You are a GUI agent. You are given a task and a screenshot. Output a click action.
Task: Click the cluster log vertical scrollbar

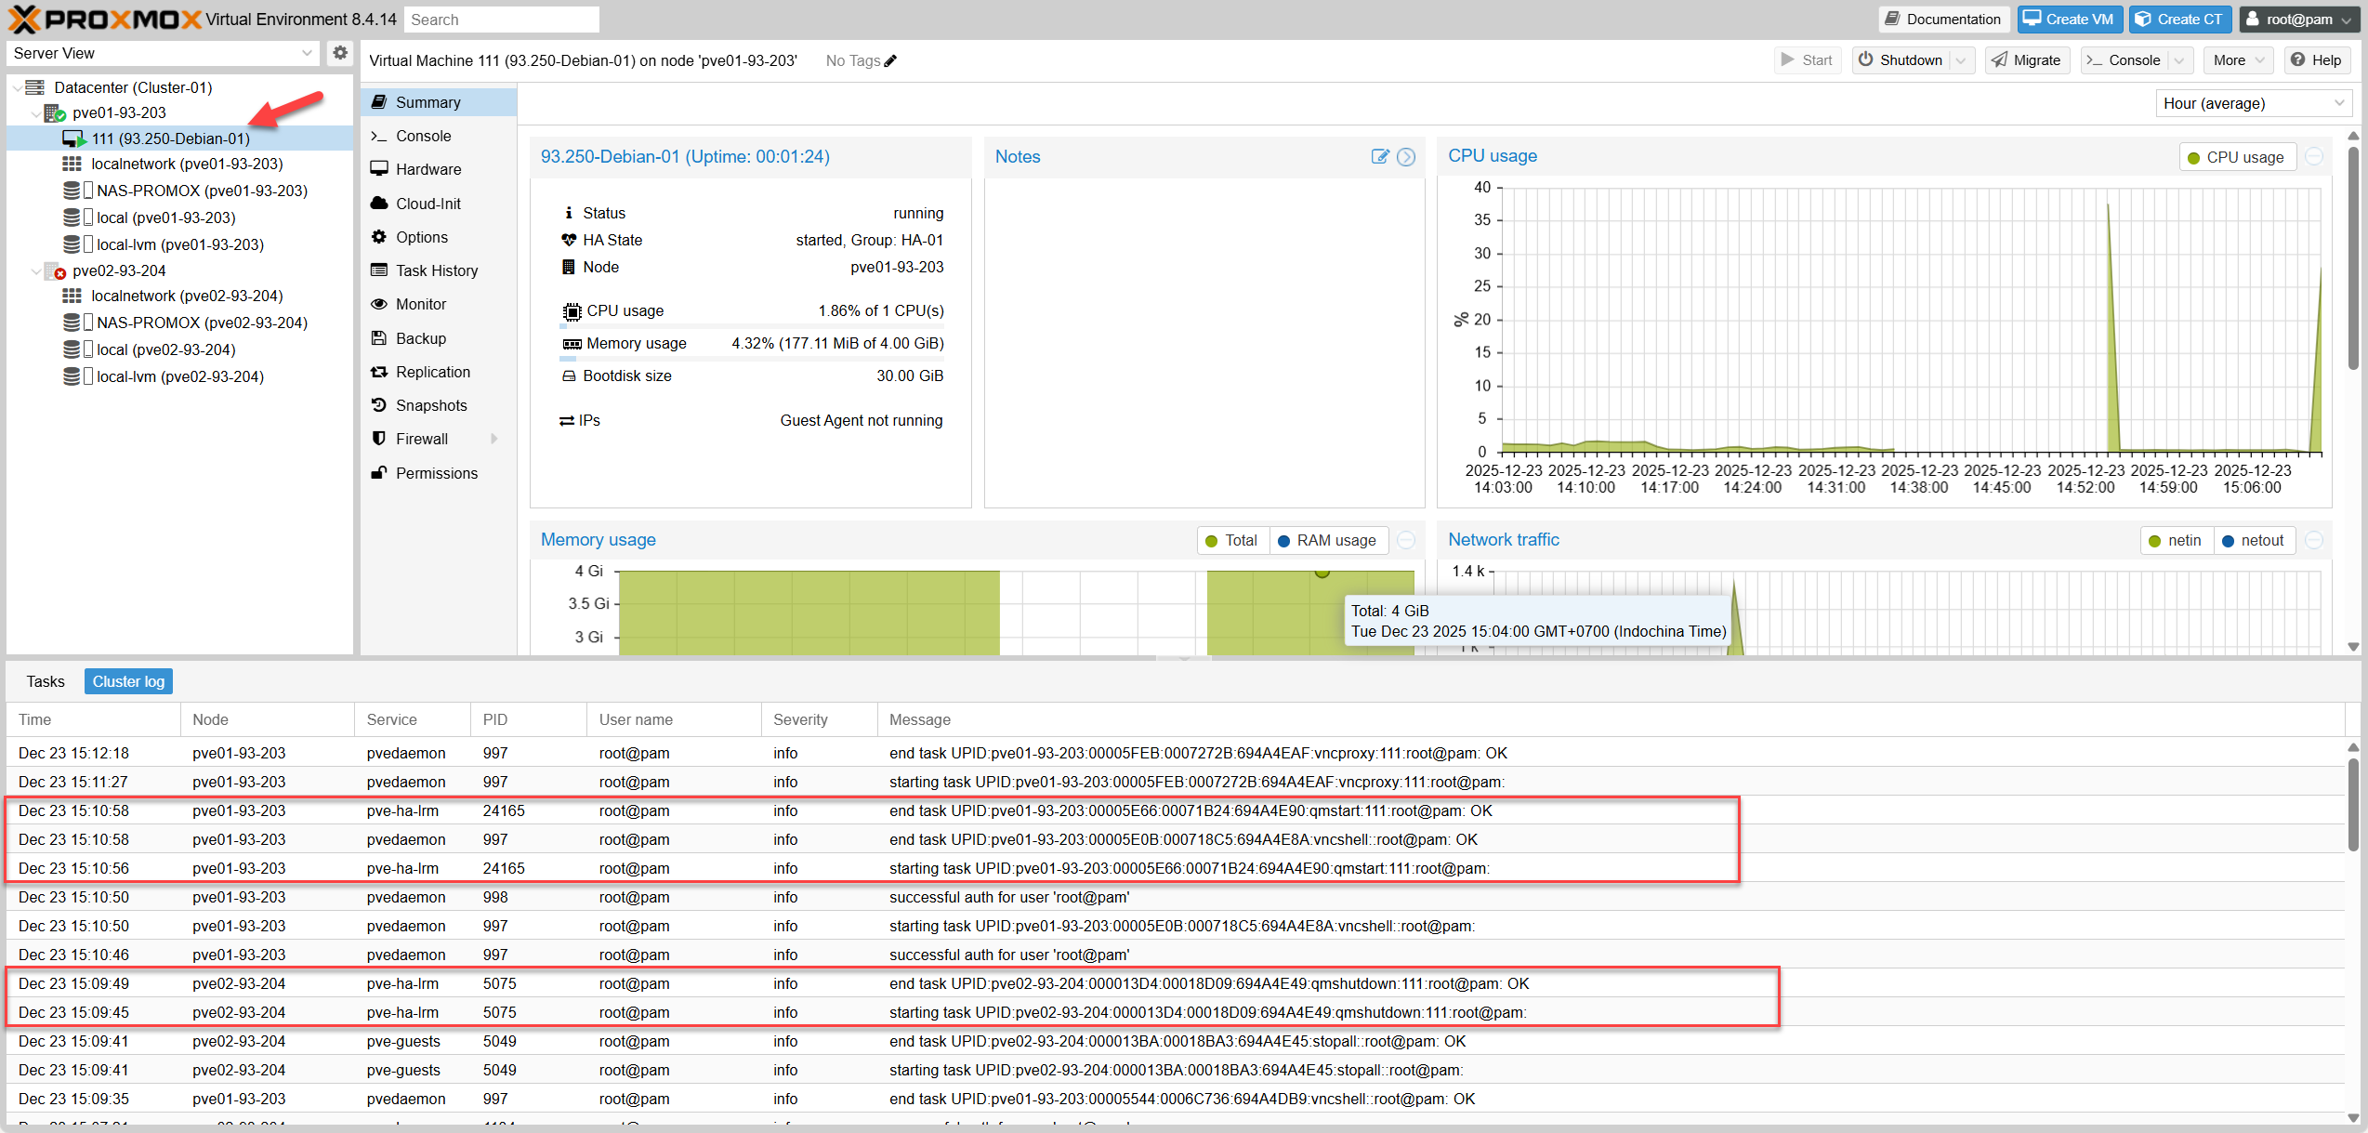2352,805
